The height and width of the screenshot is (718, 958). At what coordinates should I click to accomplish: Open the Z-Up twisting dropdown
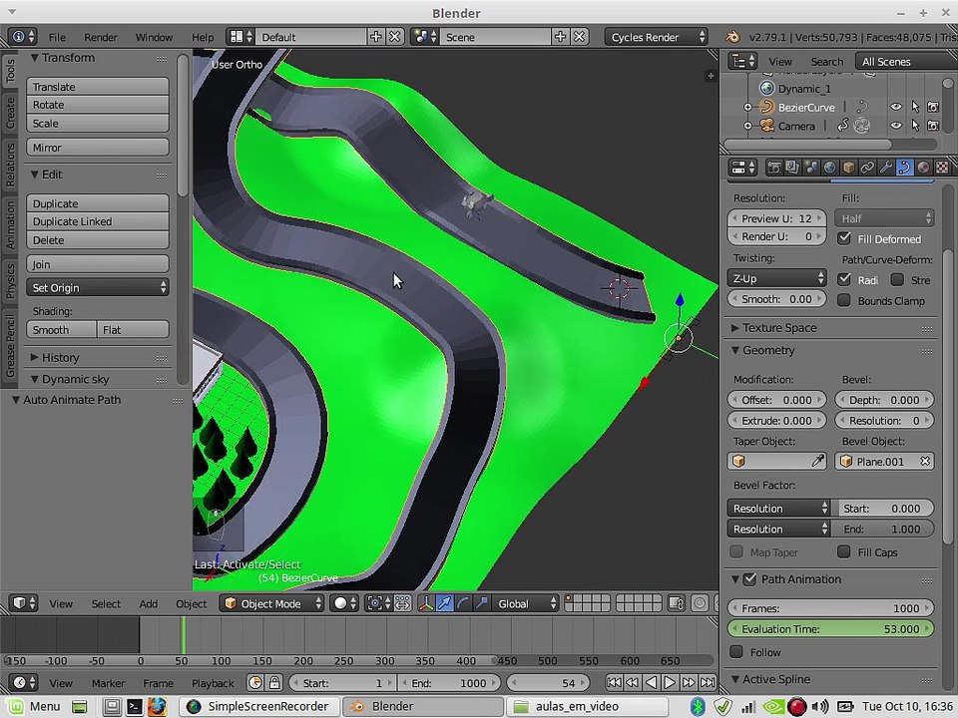776,278
